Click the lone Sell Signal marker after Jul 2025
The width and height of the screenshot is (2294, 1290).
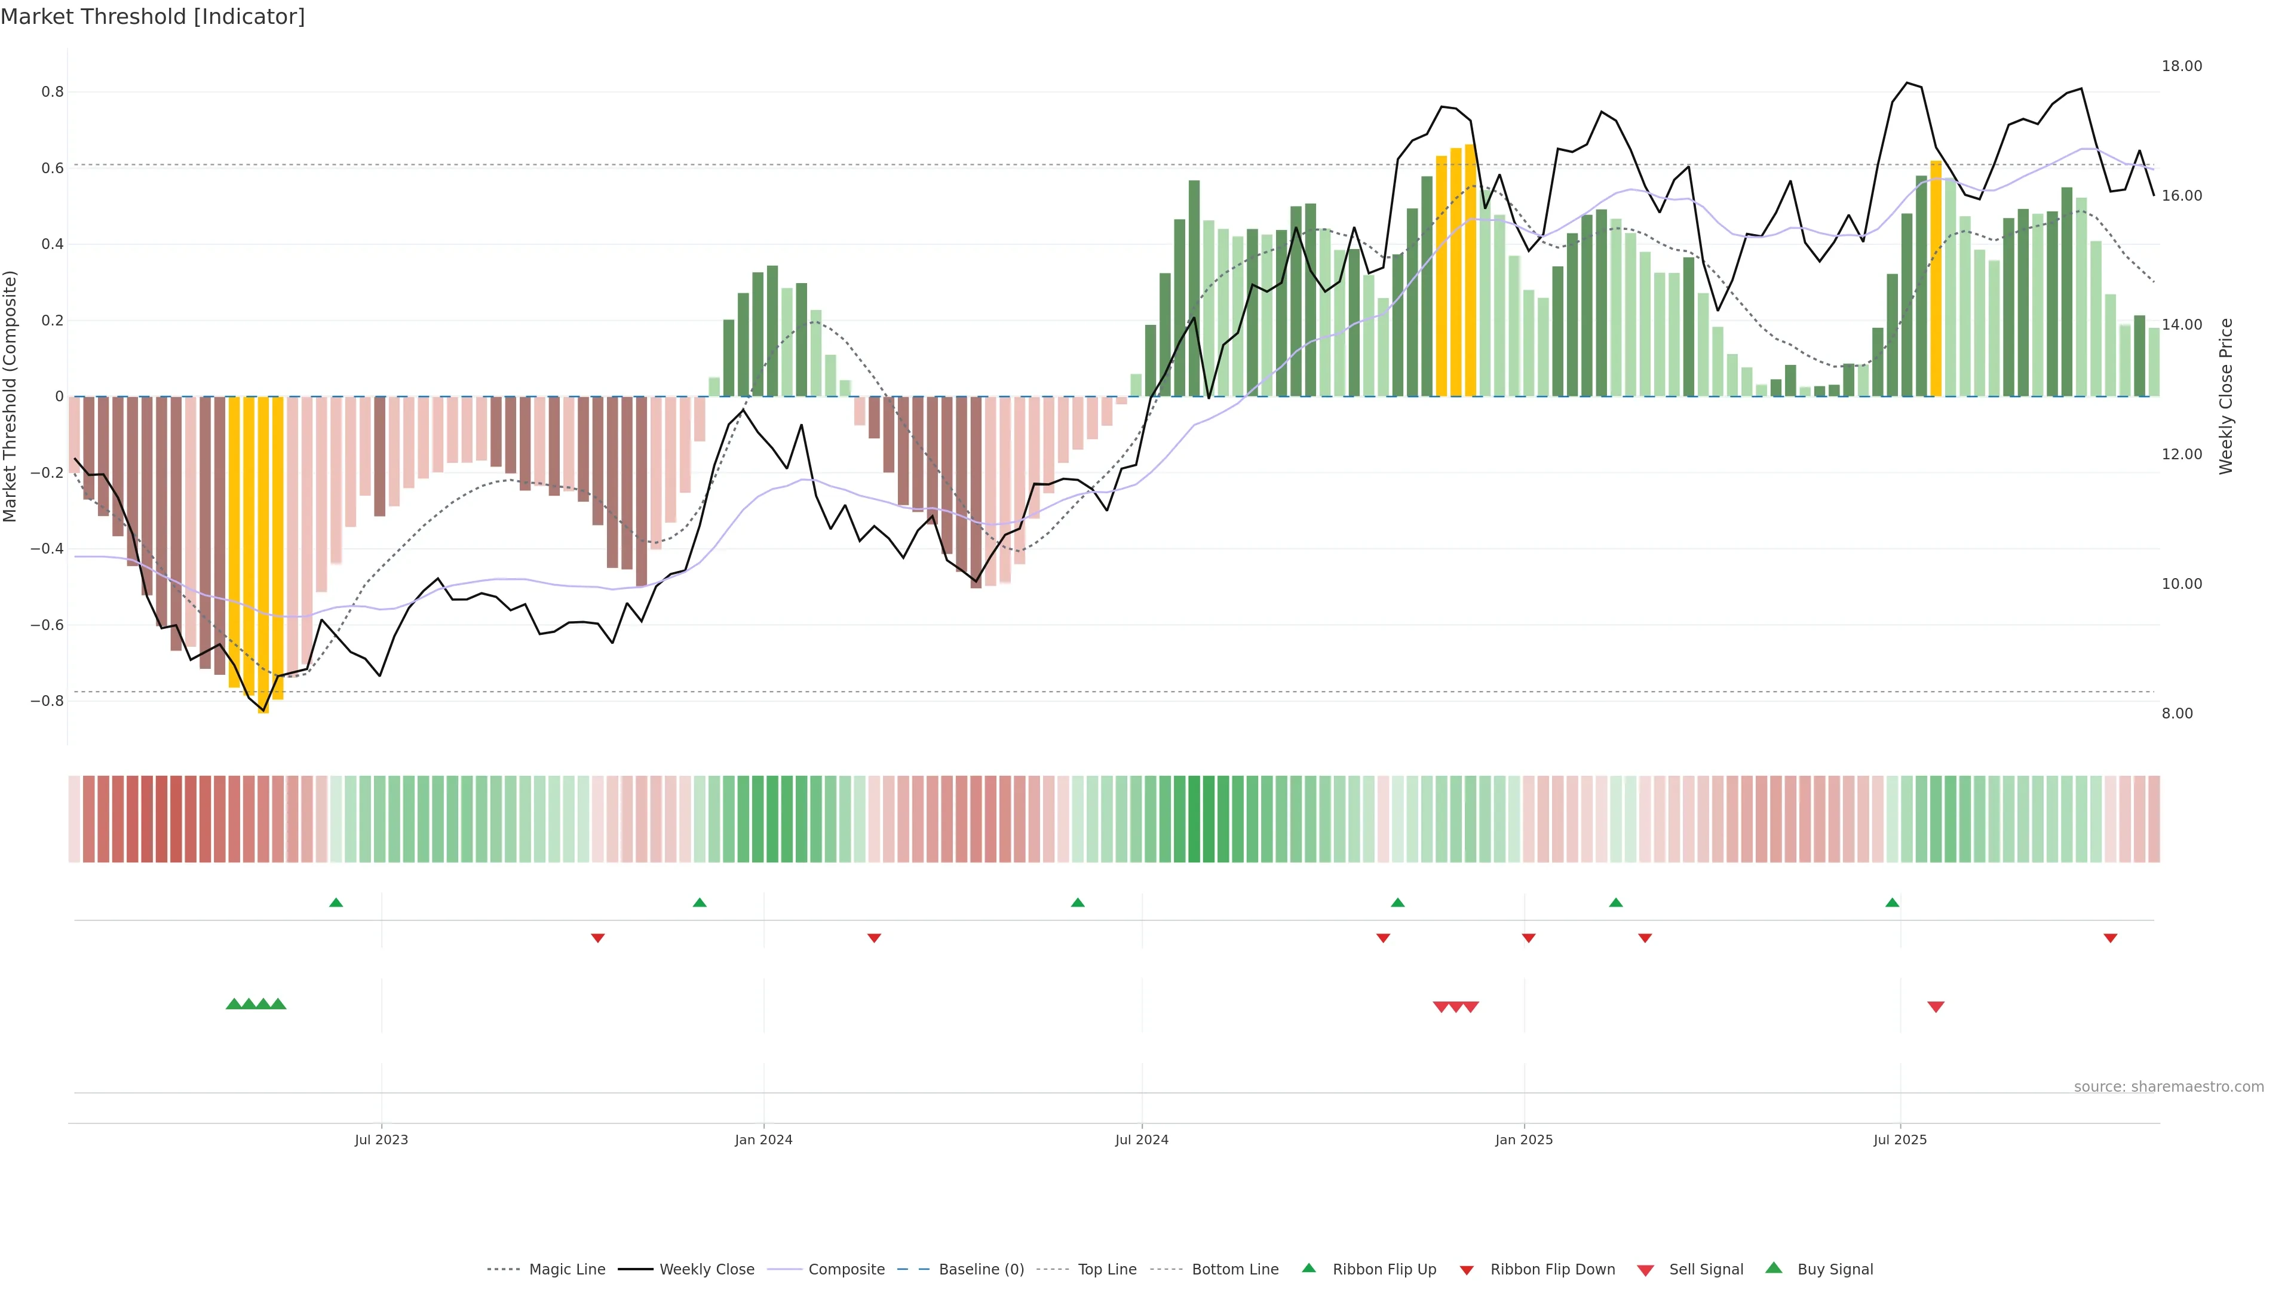[x=1935, y=1007]
